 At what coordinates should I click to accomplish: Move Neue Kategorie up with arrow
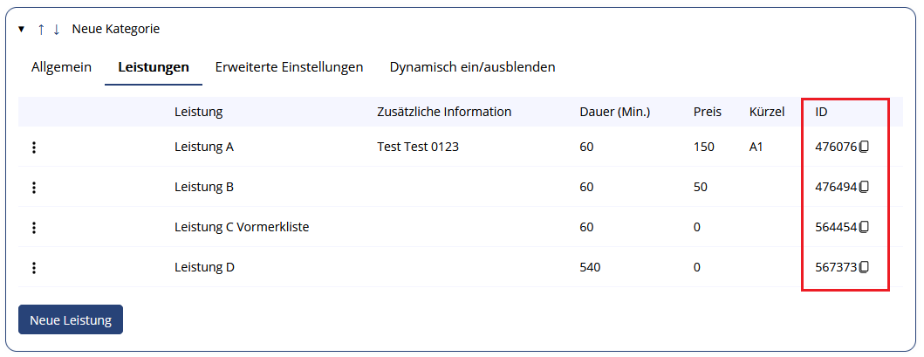coord(41,29)
